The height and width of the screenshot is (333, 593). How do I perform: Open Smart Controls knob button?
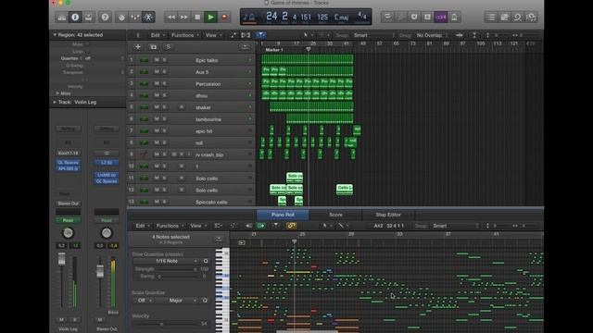pos(121,17)
